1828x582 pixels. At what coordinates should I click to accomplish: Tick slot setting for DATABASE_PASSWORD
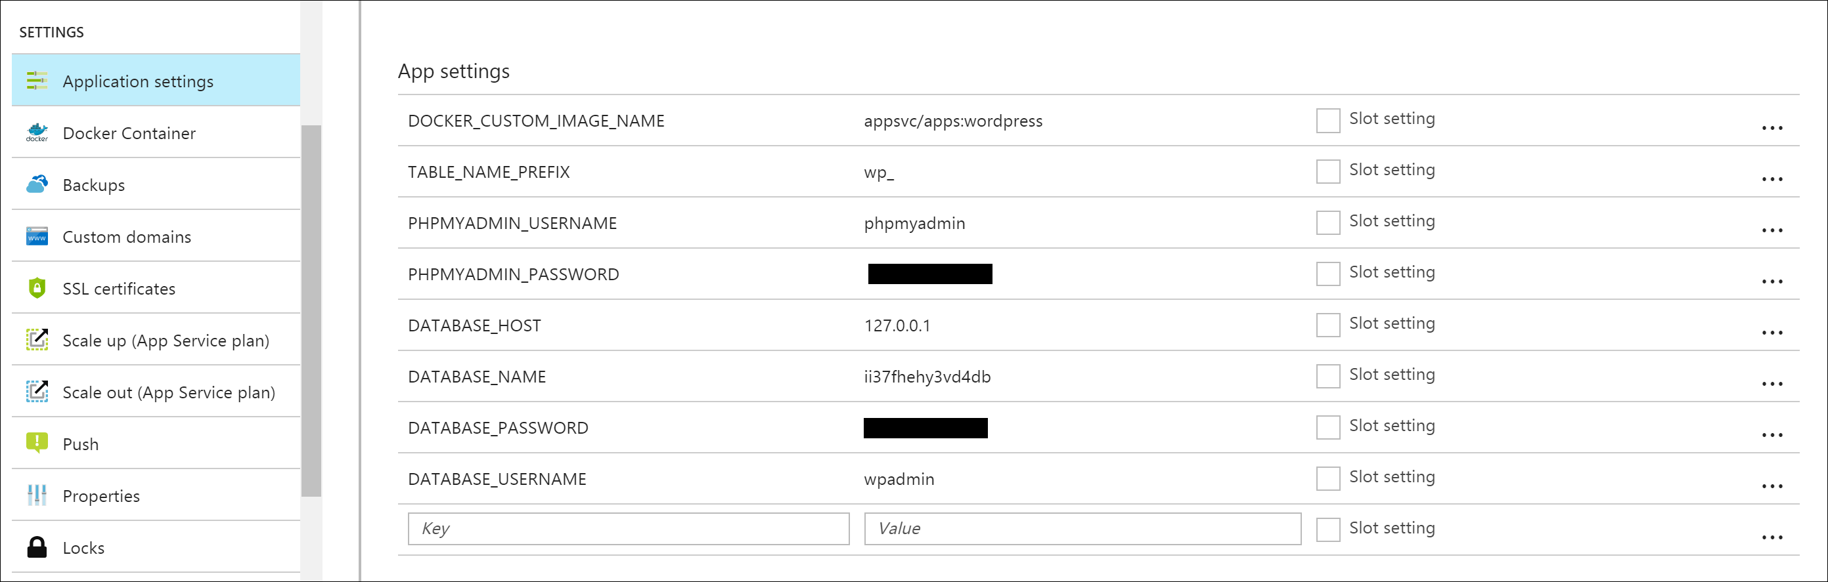[x=1327, y=427]
